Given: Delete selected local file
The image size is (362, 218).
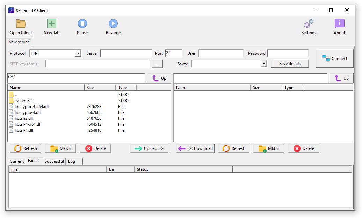Looking at the screenshot, I should point(95,148).
